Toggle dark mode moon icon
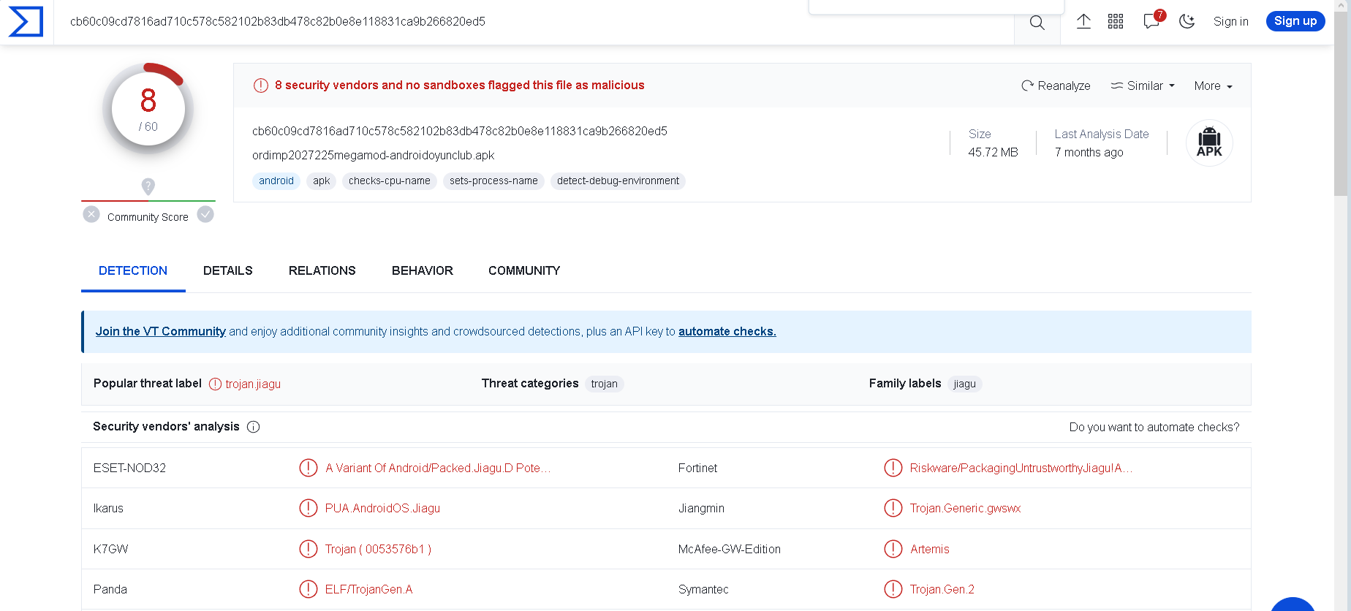The width and height of the screenshot is (1351, 611). (x=1187, y=21)
